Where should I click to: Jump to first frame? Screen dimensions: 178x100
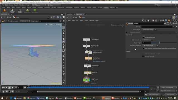click(3, 88)
